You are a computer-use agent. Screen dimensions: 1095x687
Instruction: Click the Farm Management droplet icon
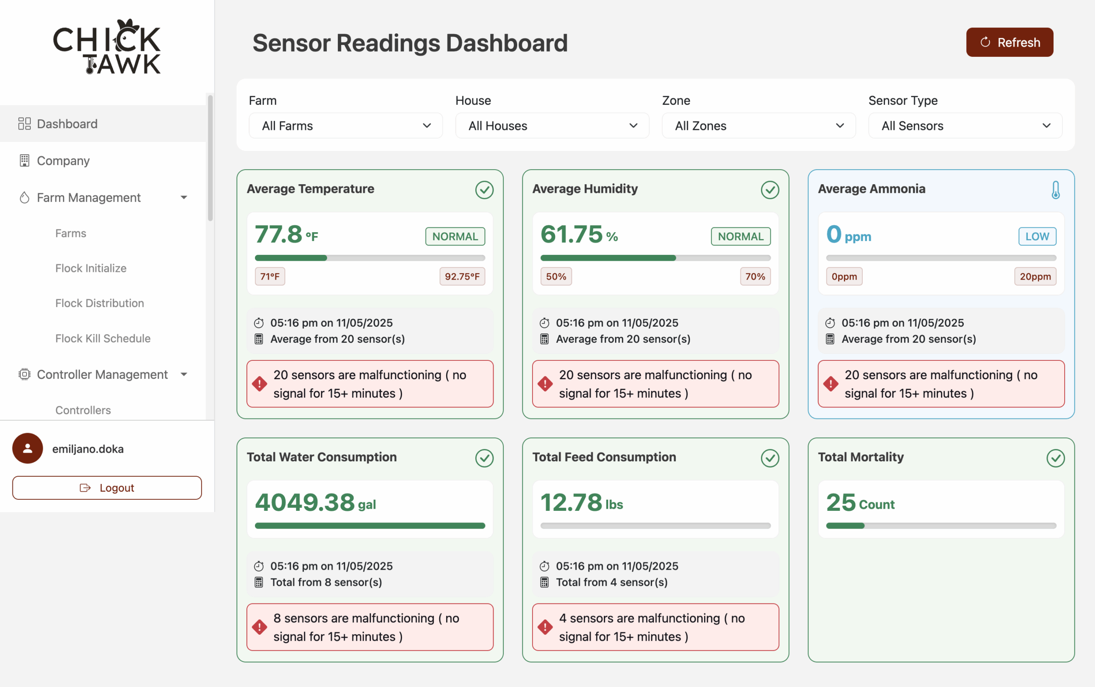24,197
